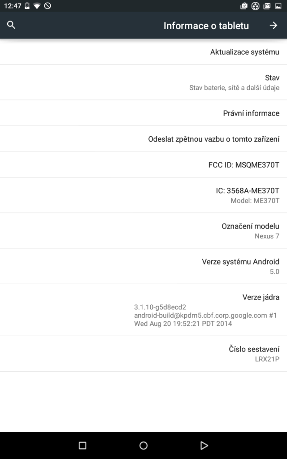Open Právní informace

(143, 113)
